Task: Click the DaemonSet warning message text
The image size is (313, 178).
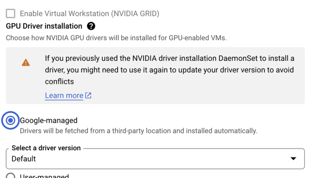Action: 169,70
